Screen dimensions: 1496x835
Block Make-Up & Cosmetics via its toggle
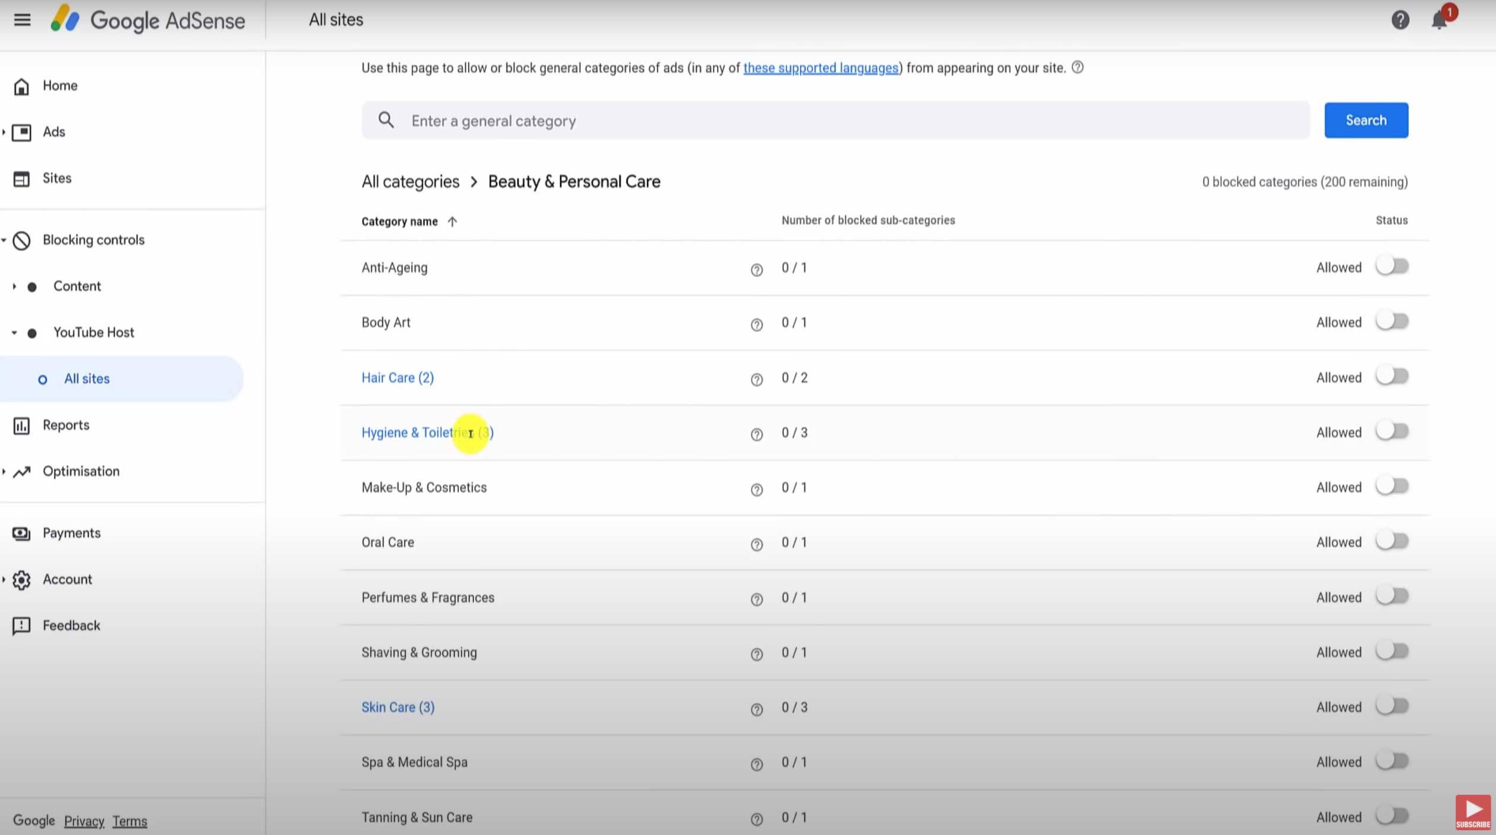tap(1392, 486)
